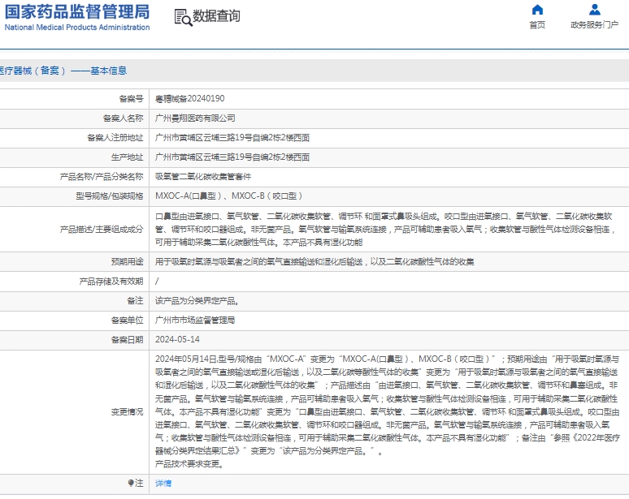Click the 备案人名称 row label

coord(124,118)
